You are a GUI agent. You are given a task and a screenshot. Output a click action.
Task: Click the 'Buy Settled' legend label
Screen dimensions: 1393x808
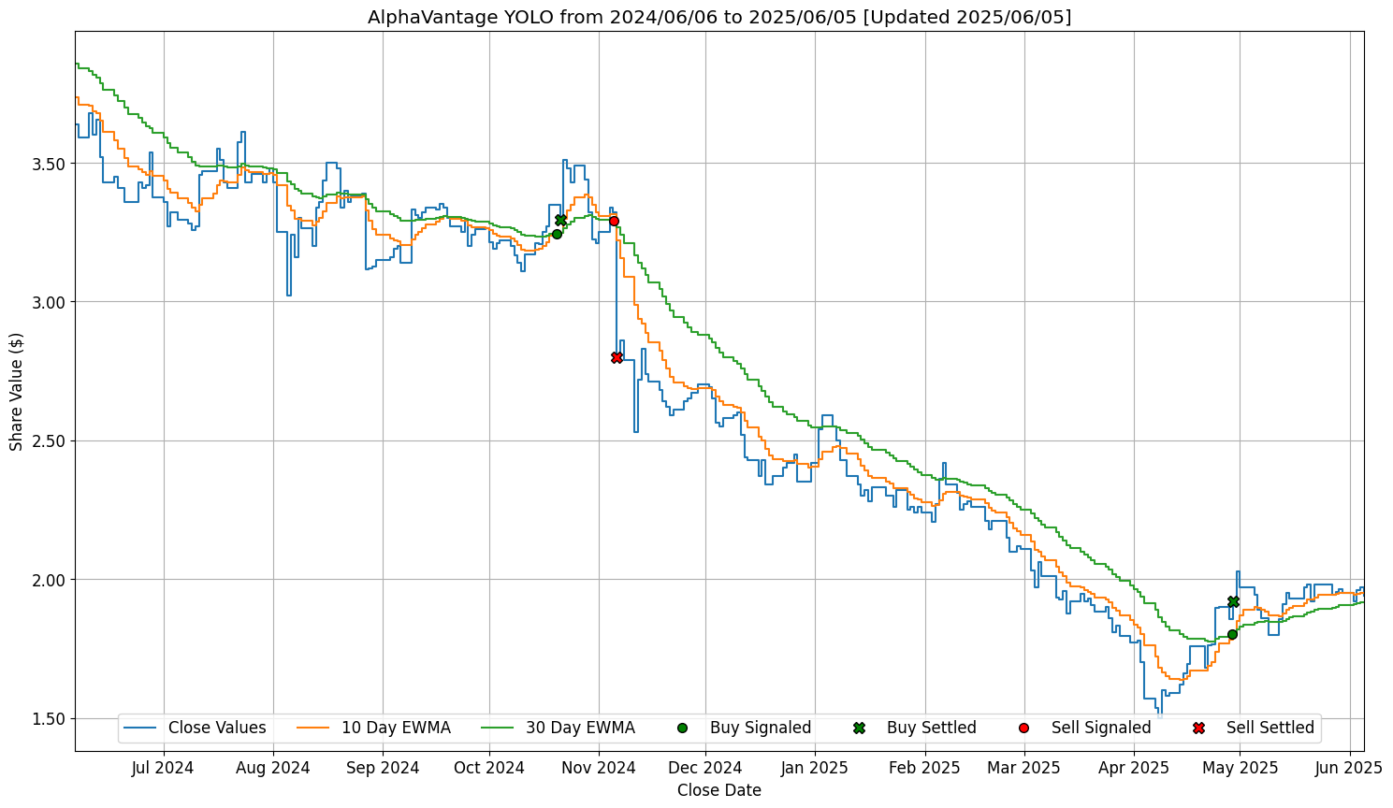coord(932,728)
